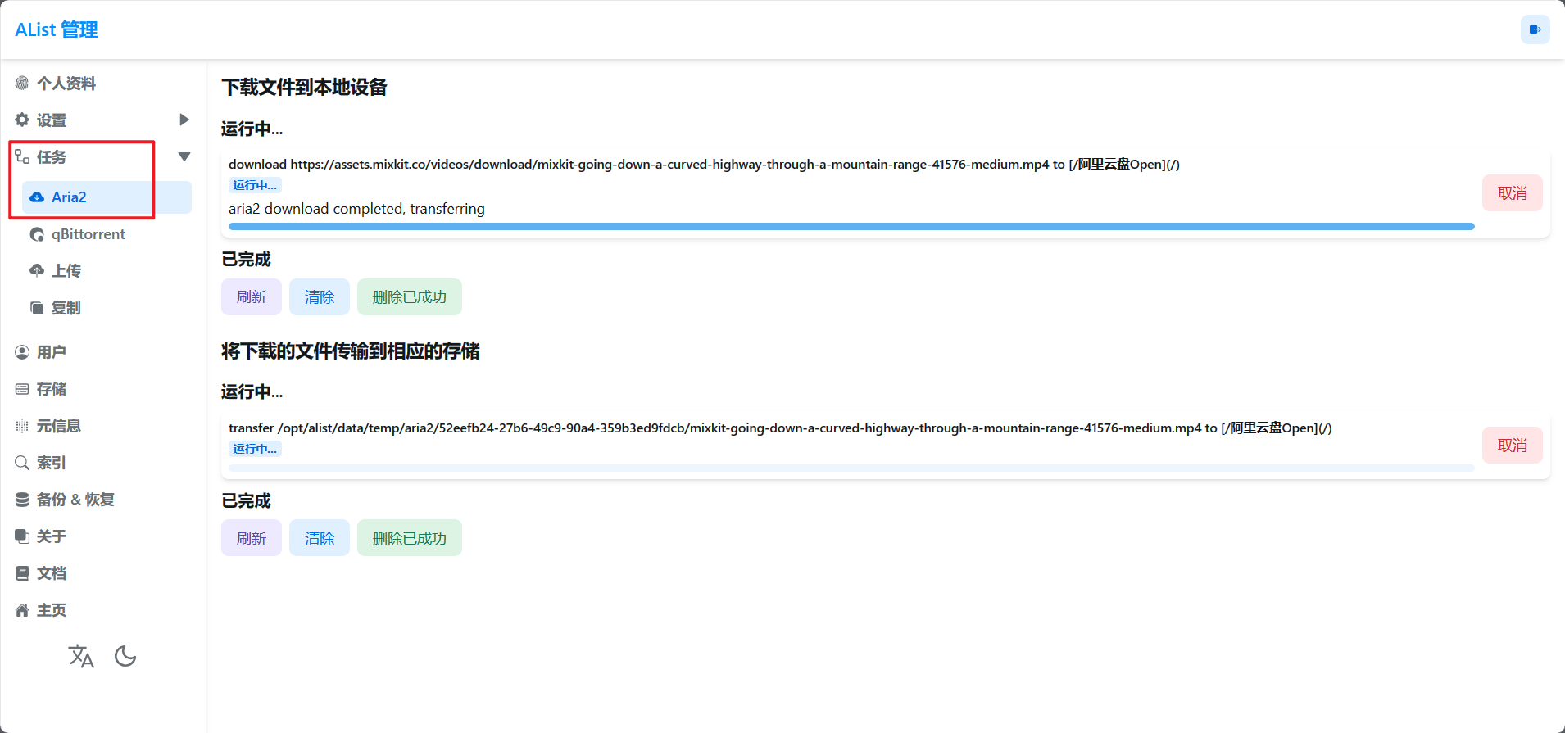This screenshot has width=1565, height=733.
Task: Go to 用户 users management
Action: [x=51, y=352]
